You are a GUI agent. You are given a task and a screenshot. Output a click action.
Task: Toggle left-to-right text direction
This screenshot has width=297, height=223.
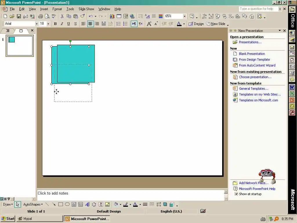[134, 24]
